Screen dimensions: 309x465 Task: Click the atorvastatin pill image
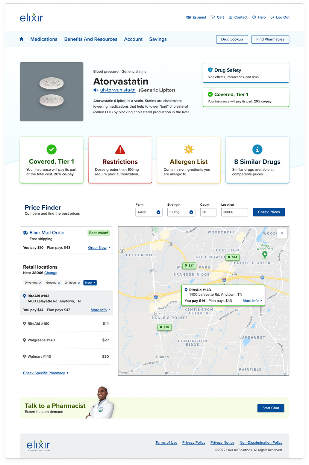[x=51, y=92]
